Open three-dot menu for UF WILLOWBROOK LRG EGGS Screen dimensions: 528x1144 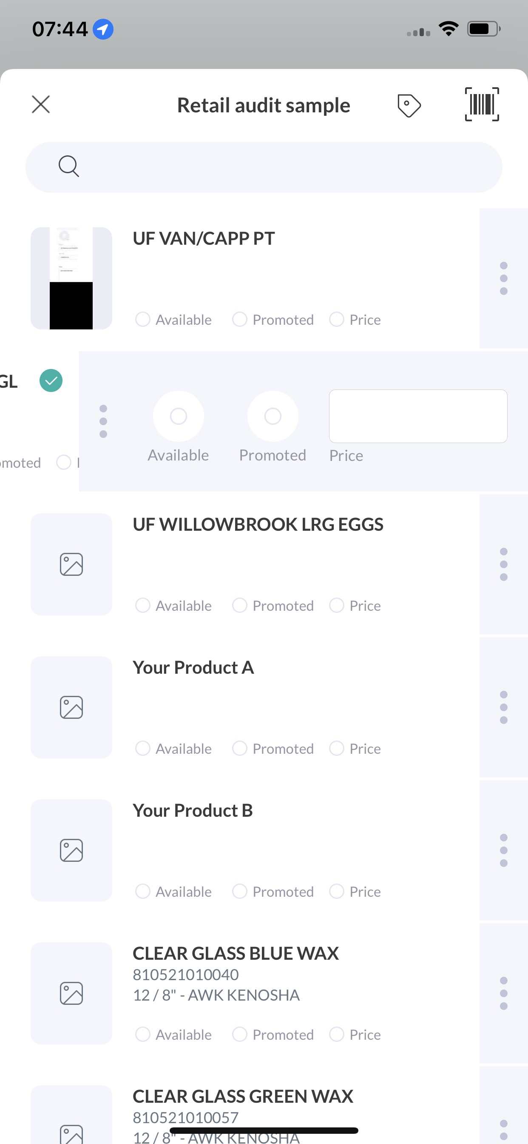click(x=504, y=564)
